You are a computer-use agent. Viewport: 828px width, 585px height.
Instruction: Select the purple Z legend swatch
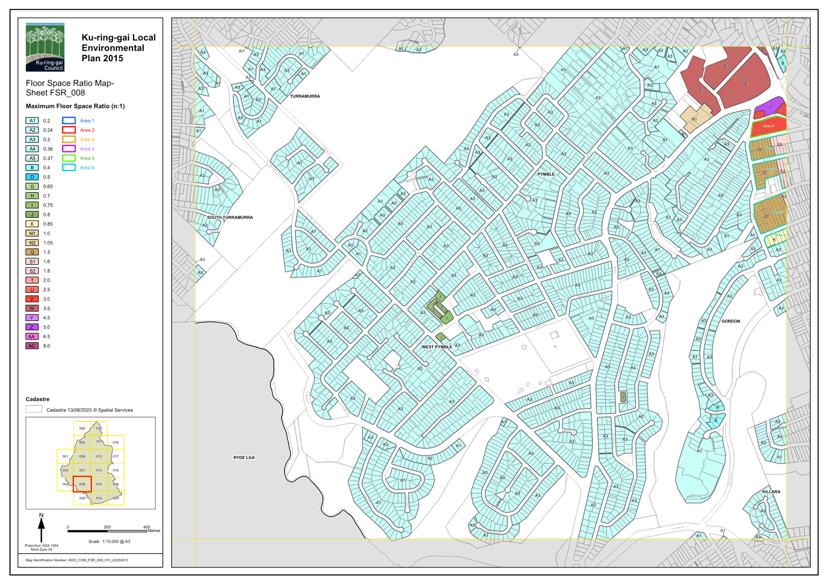tap(32, 327)
